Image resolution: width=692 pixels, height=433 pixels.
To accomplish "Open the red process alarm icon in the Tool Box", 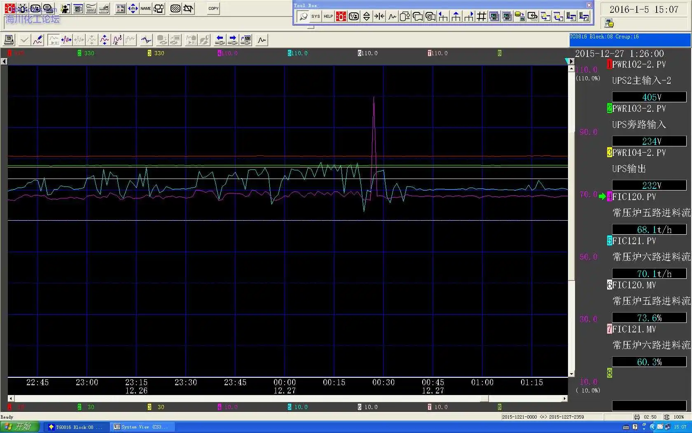I will coord(341,16).
